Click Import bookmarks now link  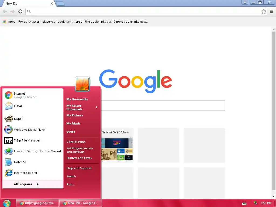[x=131, y=22]
